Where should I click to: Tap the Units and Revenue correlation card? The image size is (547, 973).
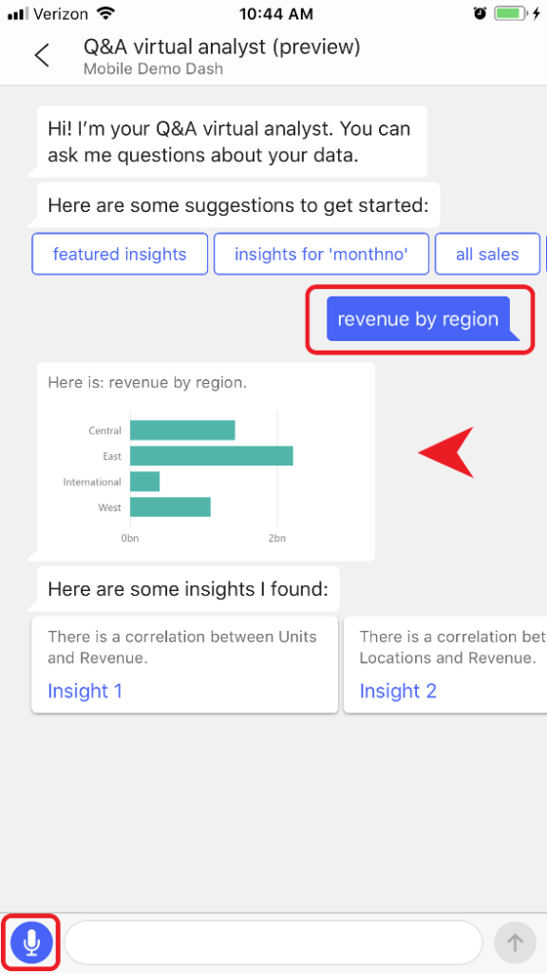(185, 664)
